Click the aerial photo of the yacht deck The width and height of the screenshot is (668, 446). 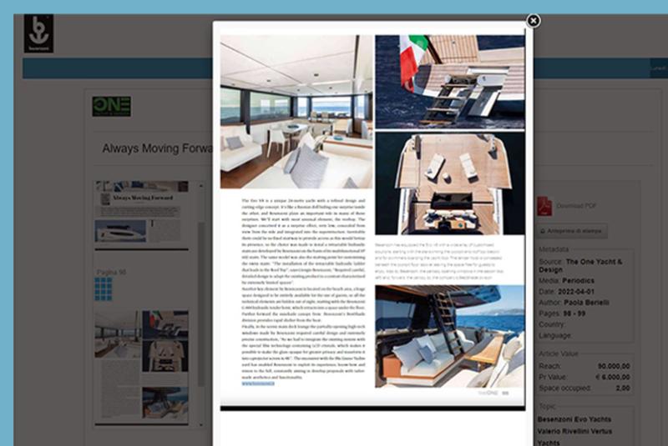449,183
